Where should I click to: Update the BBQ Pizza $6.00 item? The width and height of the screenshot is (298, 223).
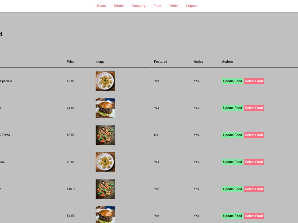tap(232, 135)
